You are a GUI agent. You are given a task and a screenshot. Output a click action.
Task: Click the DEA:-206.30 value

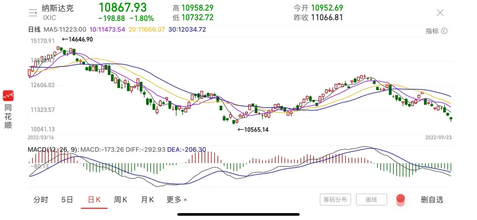point(187,150)
